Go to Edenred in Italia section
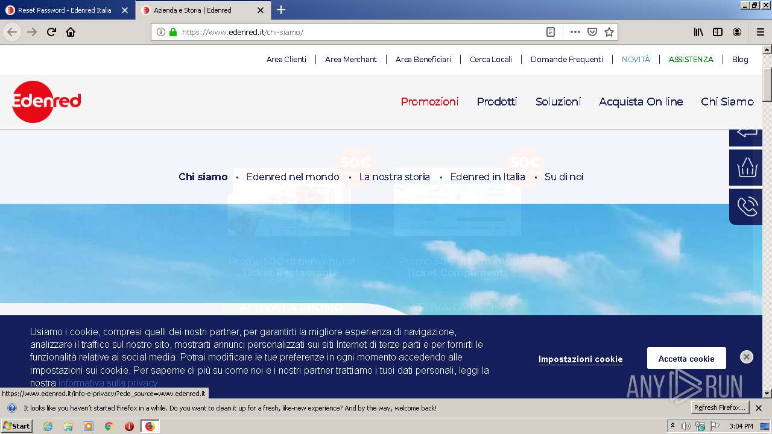The height and width of the screenshot is (434, 772). (487, 177)
